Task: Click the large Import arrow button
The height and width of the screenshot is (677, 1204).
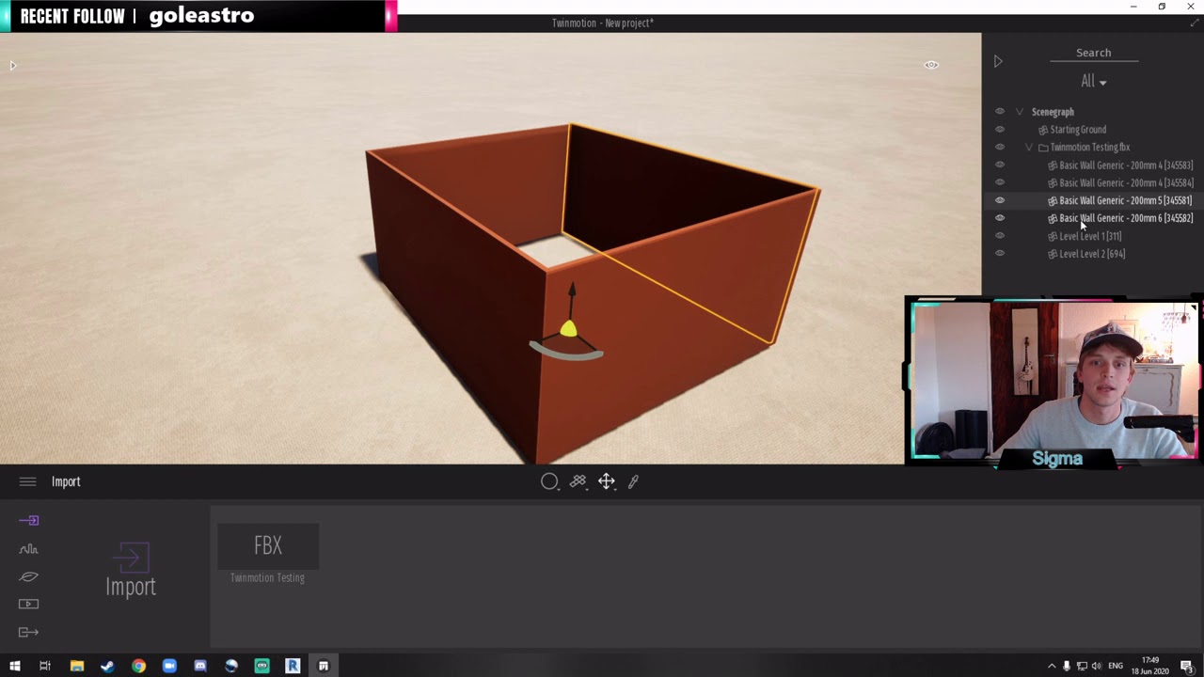Action: (x=131, y=570)
